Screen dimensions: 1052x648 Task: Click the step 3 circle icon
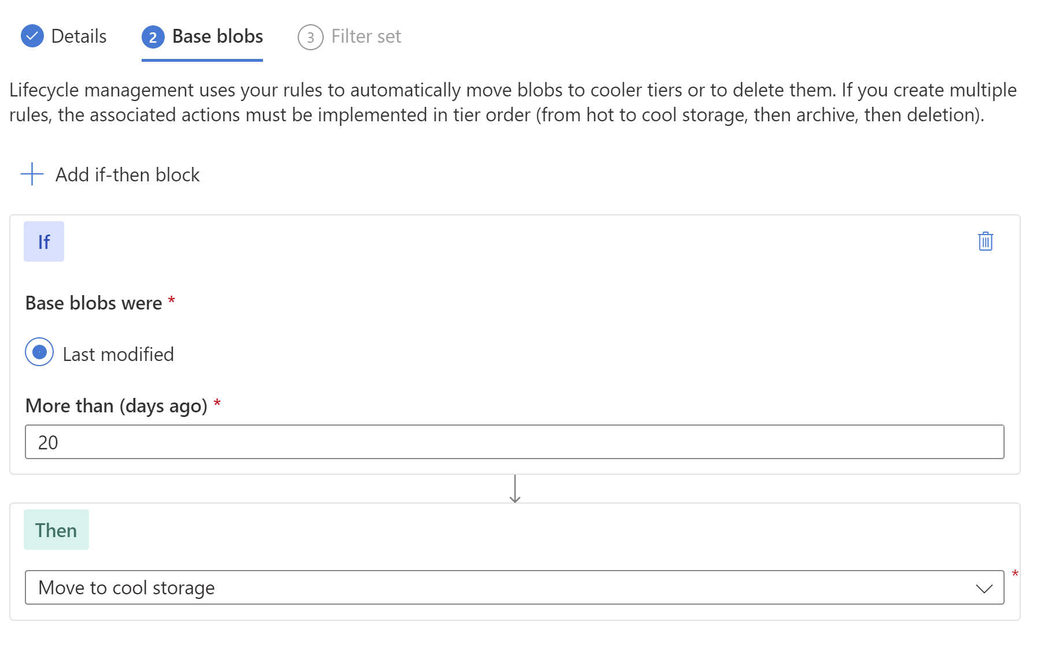(310, 37)
